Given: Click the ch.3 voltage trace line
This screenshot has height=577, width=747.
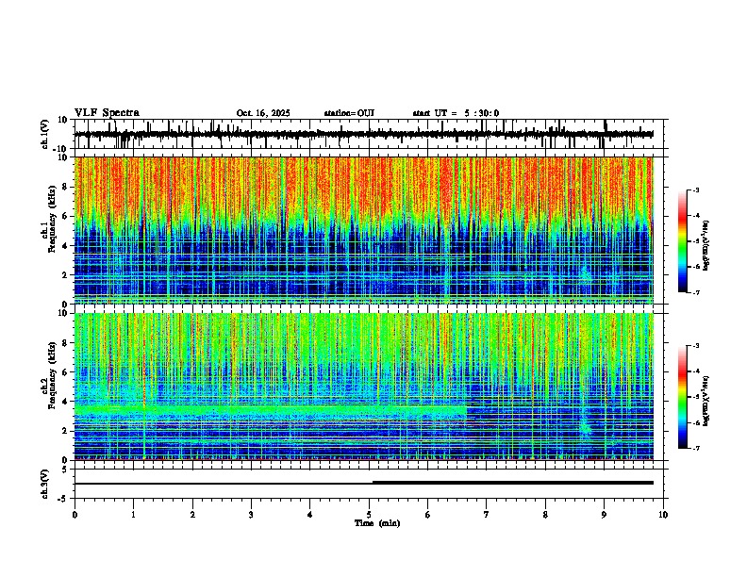Looking at the screenshot, I should coord(363,483).
